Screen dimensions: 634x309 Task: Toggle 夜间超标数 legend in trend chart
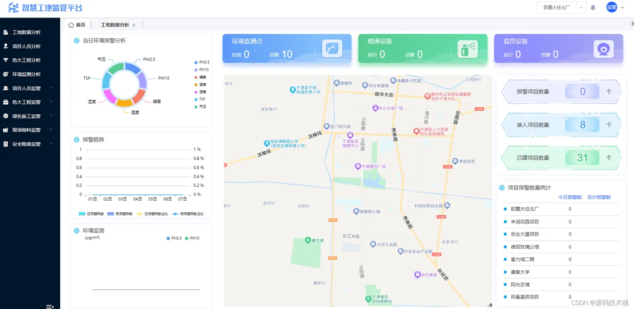point(120,214)
